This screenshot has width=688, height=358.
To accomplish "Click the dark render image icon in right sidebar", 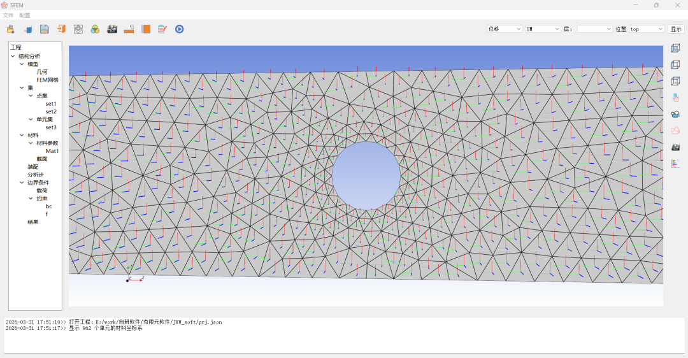I will point(675,147).
